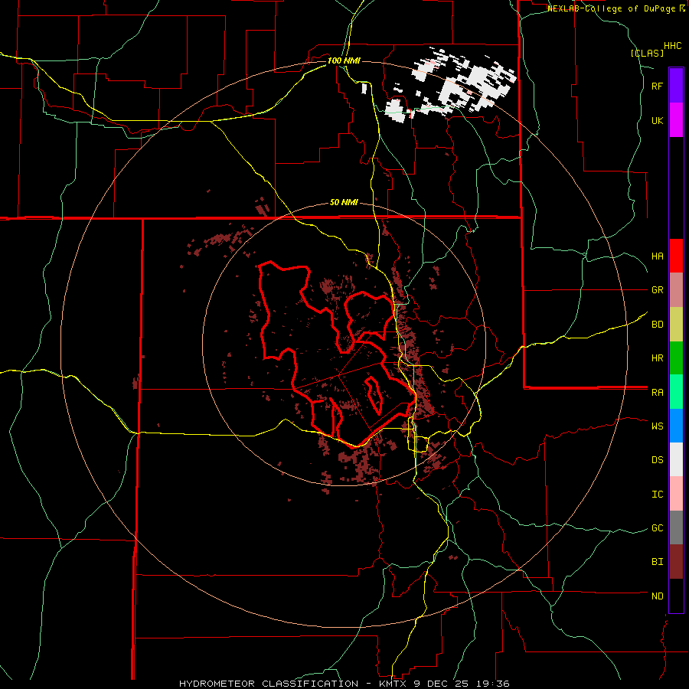Click the DS white legend swatch
The width and height of the screenshot is (689, 689).
coord(676,459)
